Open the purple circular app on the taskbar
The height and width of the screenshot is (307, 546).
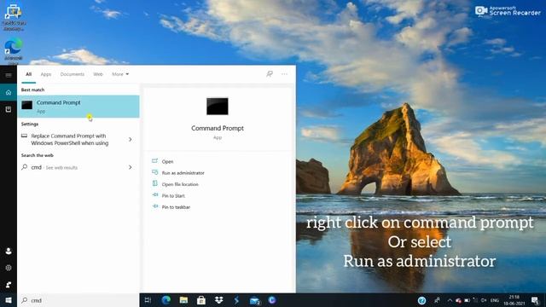(x=272, y=300)
